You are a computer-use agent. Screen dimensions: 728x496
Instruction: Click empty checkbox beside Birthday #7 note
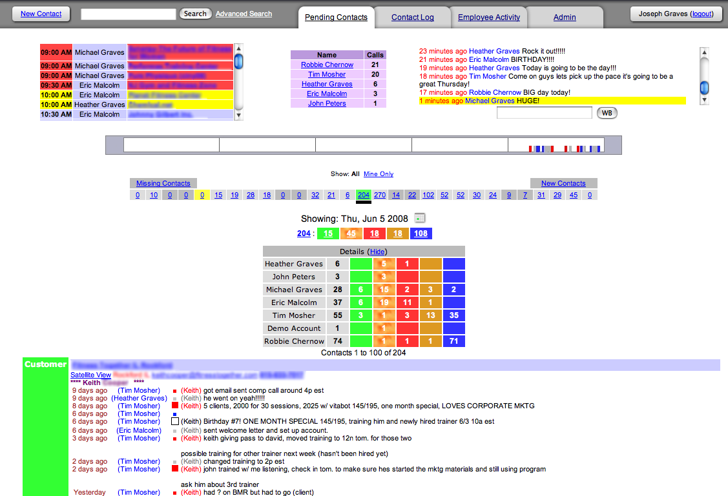[175, 421]
